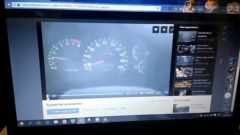Open the 0:34 video under 'Другие видео'
This screenshot has width=240, height=135.
(x=181, y=108)
